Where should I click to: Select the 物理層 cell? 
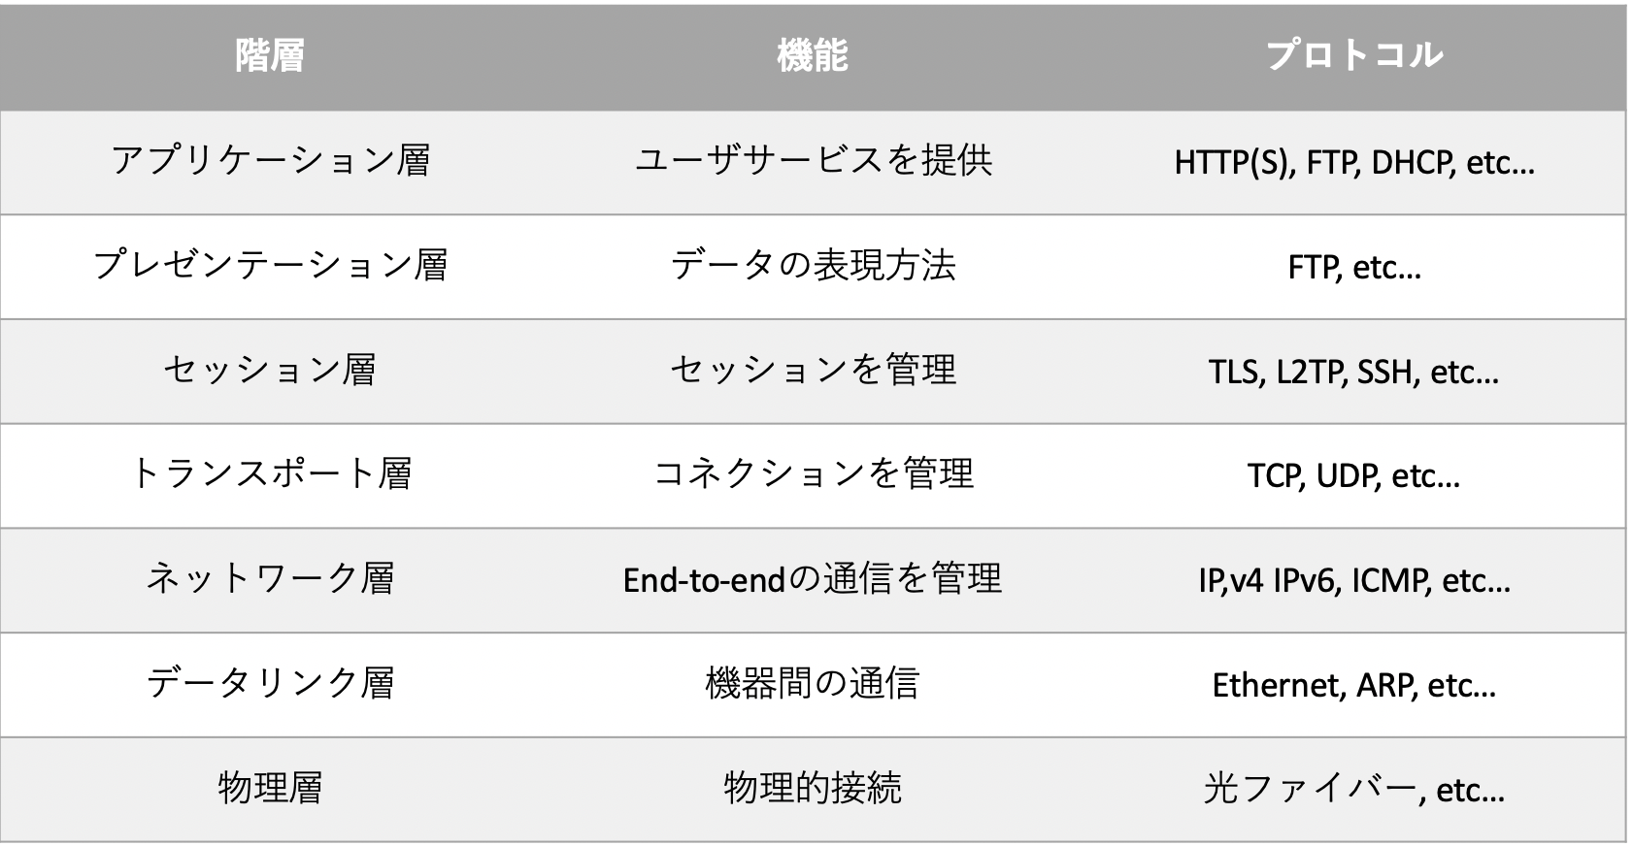[x=271, y=789]
